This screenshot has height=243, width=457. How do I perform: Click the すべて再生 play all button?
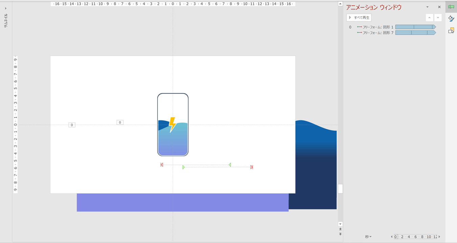(x=359, y=18)
